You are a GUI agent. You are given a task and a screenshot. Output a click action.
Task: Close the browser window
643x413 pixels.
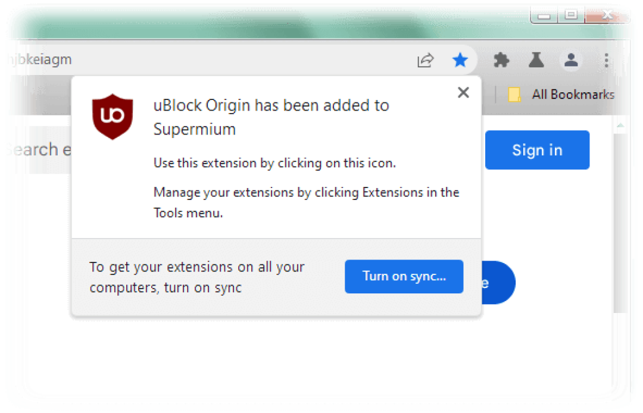(x=607, y=15)
